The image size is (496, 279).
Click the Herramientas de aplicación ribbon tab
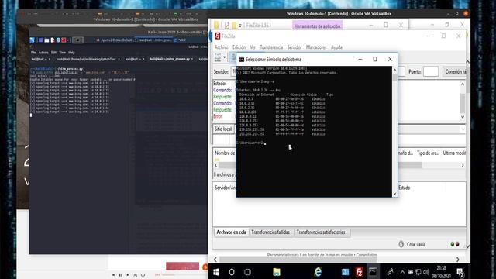(317, 26)
